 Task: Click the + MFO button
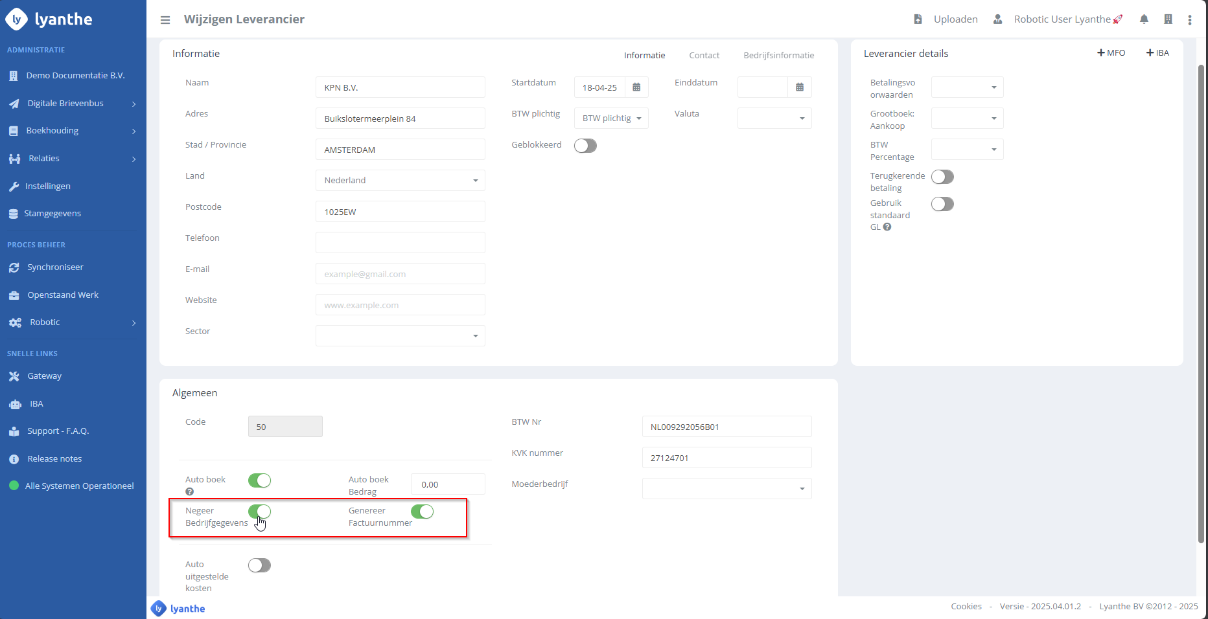(x=1111, y=53)
